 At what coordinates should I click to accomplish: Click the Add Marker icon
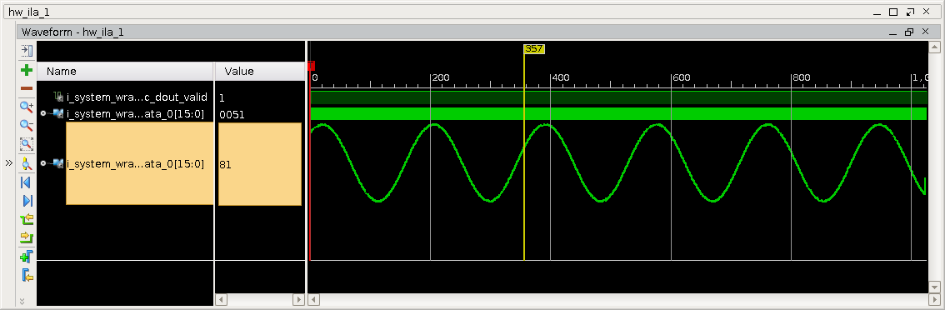(27, 257)
